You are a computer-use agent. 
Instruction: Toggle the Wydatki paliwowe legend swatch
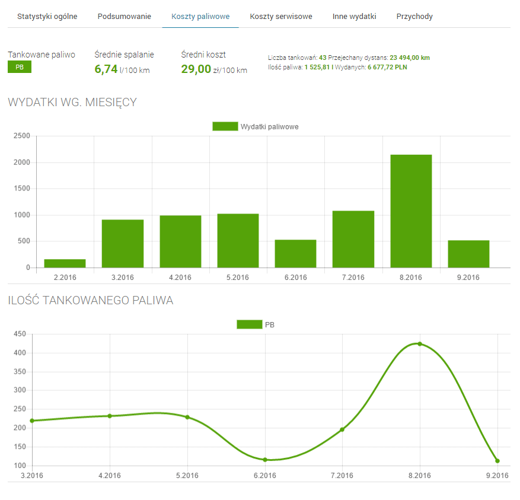coord(225,126)
